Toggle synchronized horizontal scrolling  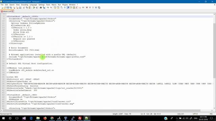click(58, 7)
